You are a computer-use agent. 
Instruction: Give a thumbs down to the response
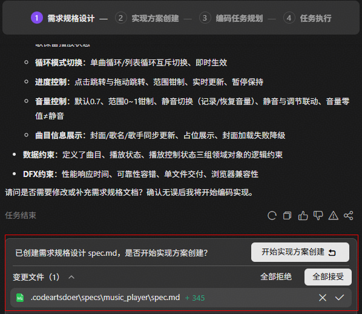[318, 216]
